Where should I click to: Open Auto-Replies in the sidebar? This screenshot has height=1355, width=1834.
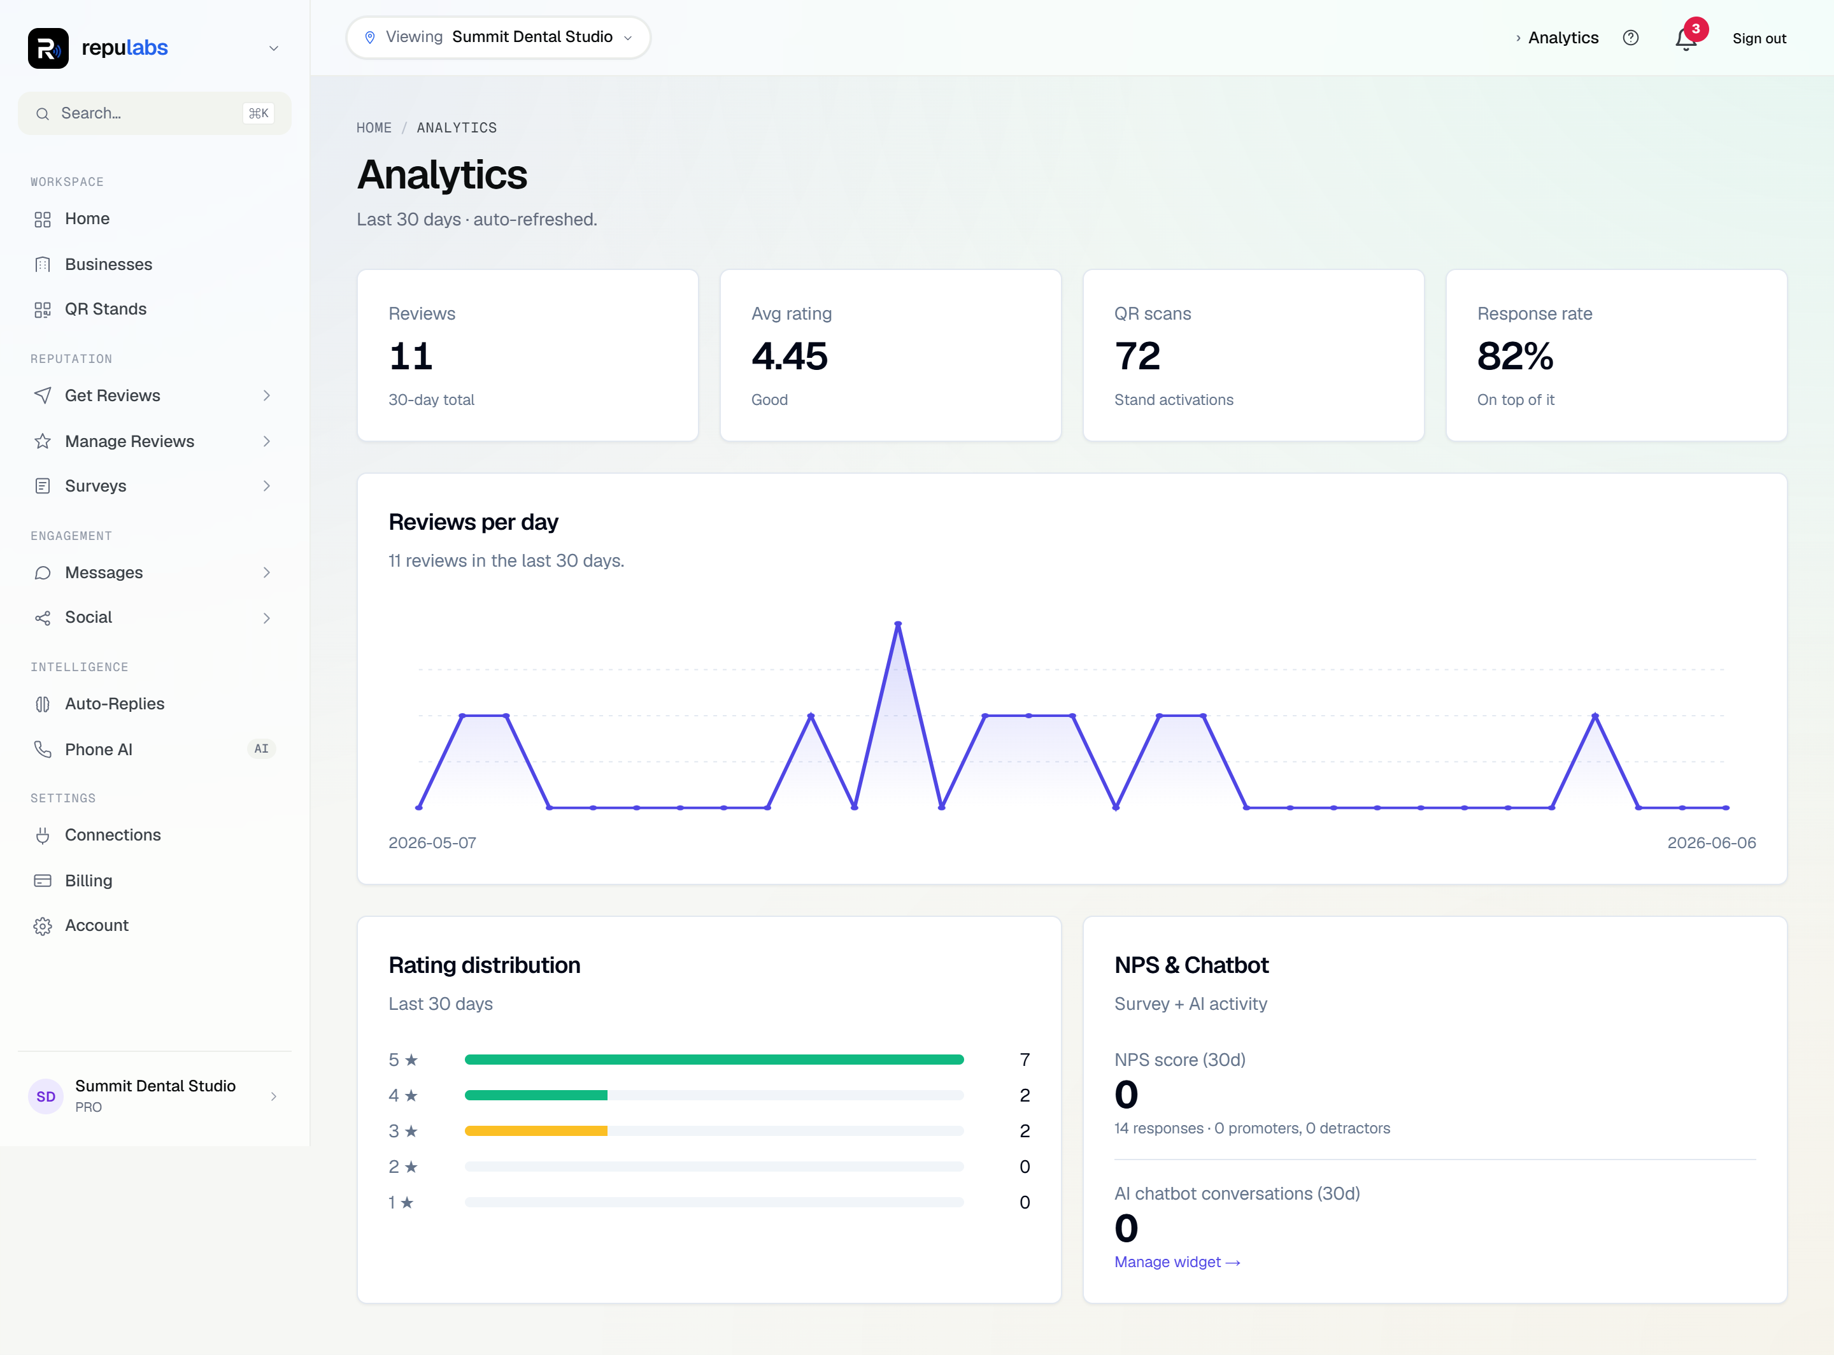point(154,704)
